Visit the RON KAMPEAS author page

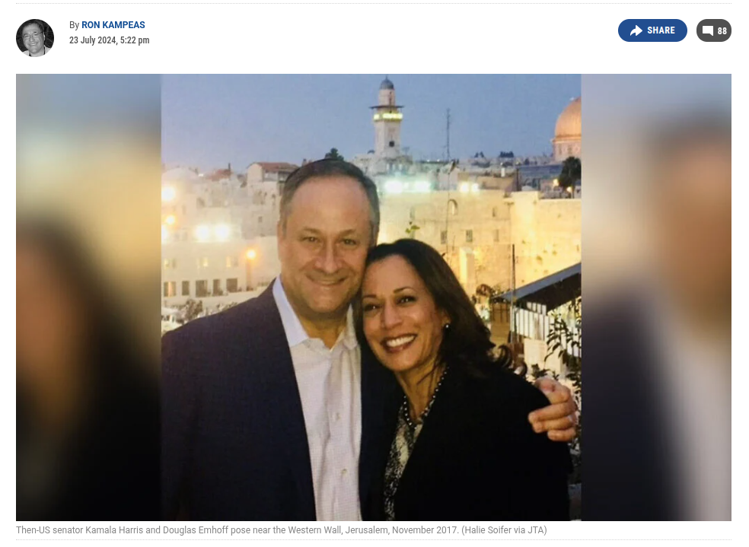pyautogui.click(x=113, y=25)
